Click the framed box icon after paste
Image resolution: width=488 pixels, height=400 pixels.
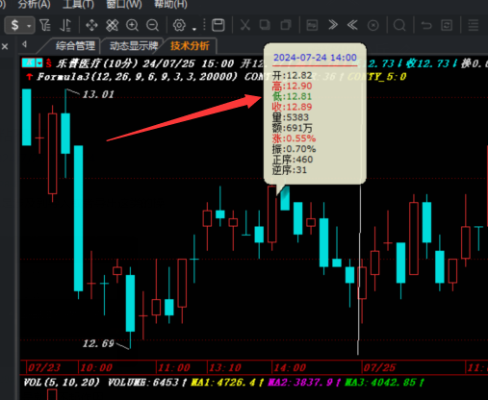point(312,25)
